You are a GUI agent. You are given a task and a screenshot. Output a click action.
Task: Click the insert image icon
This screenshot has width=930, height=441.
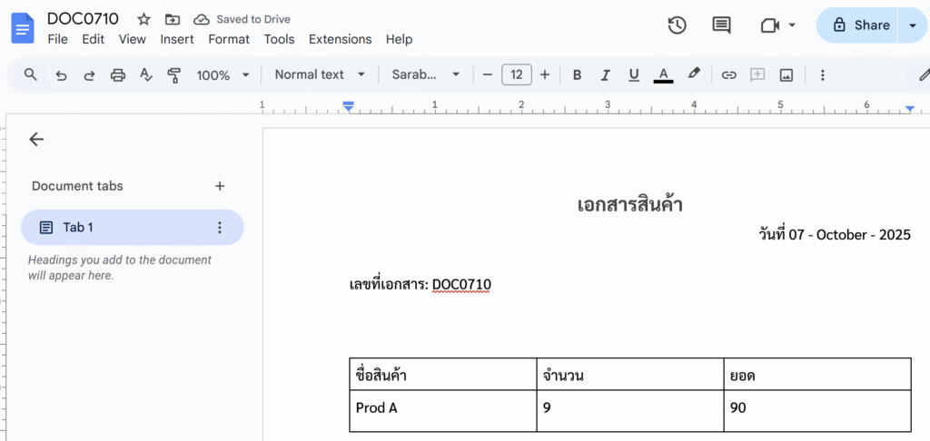point(787,75)
